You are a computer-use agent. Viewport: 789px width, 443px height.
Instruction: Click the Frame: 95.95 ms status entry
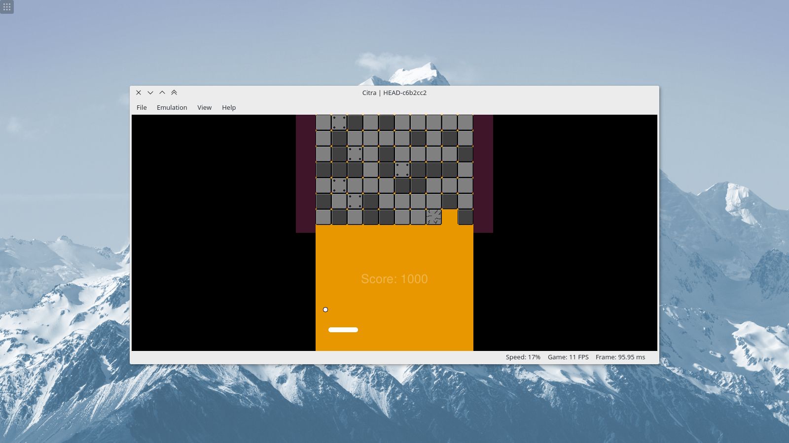pyautogui.click(x=620, y=357)
